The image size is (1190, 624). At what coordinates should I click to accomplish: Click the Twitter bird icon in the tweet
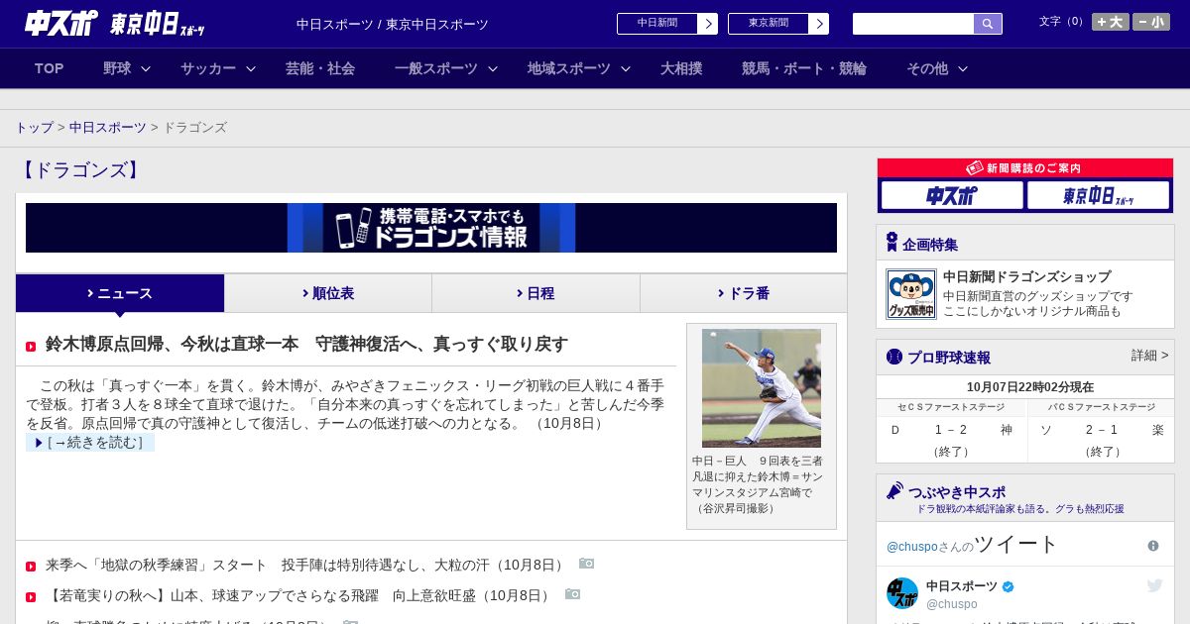pos(1155,585)
